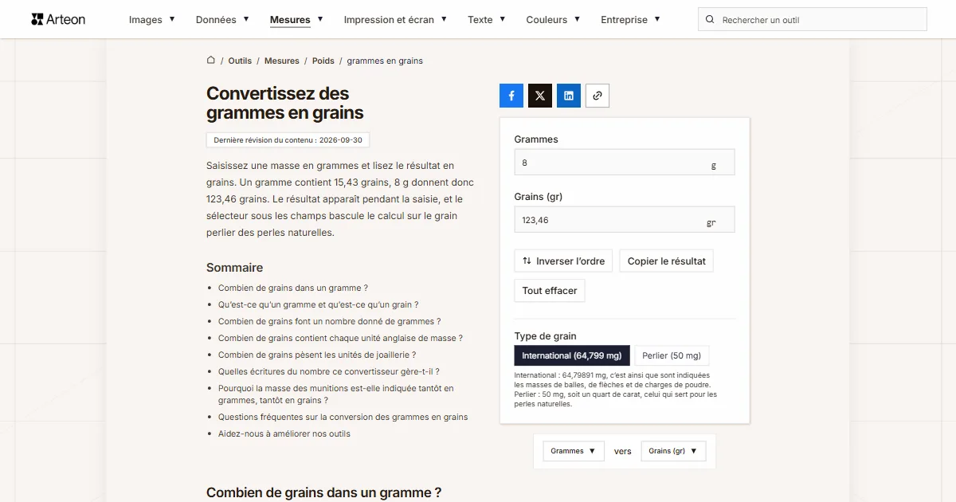Jump to Questions fréquentes section
The width and height of the screenshot is (956, 502).
click(343, 417)
